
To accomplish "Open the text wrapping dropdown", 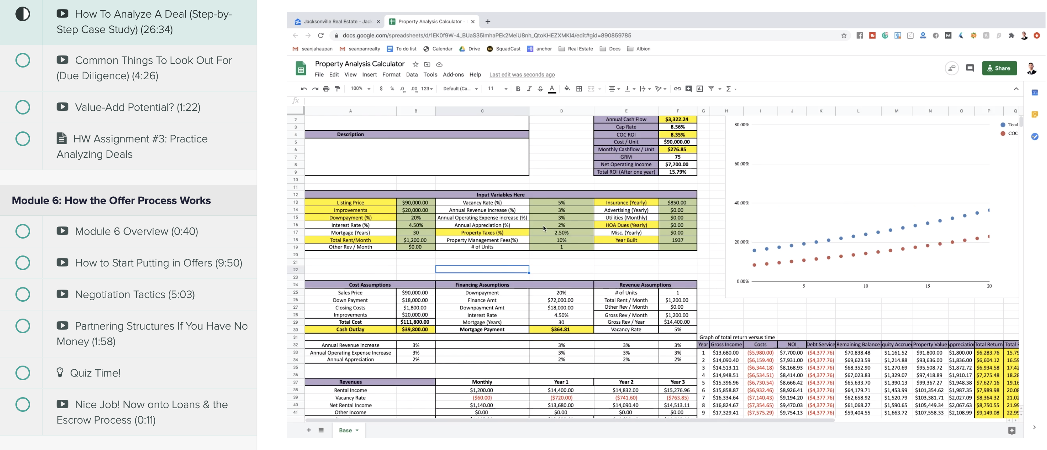I will (x=645, y=88).
